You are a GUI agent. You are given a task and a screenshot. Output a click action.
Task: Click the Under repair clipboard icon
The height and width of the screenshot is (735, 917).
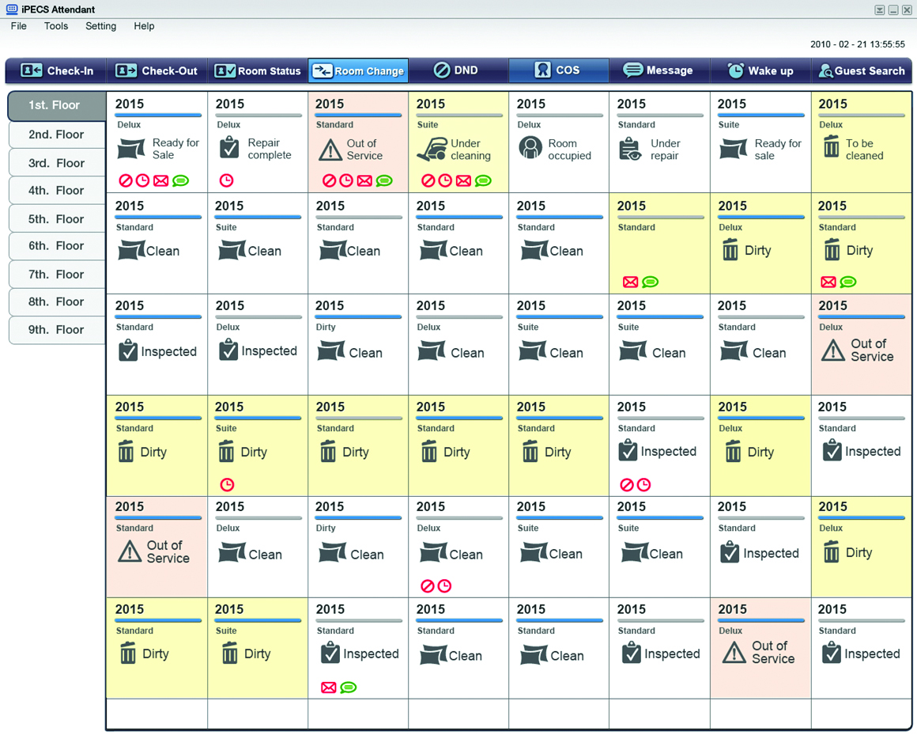[631, 149]
